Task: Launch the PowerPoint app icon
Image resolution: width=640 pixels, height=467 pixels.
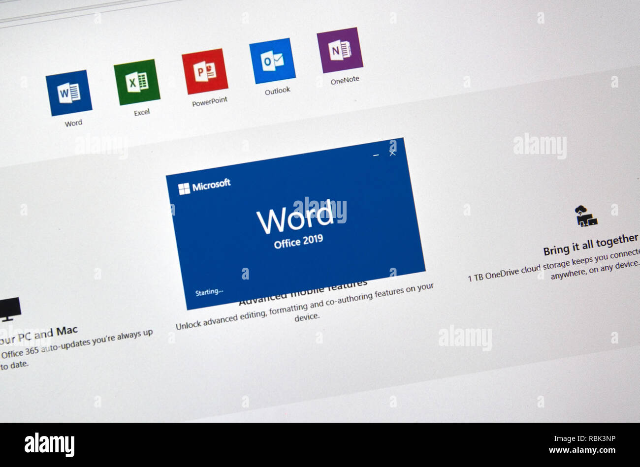Action: [x=205, y=71]
